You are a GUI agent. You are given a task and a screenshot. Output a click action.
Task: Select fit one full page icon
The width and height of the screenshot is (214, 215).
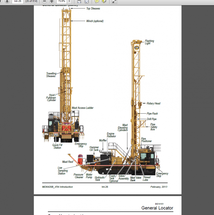[x=87, y=1]
